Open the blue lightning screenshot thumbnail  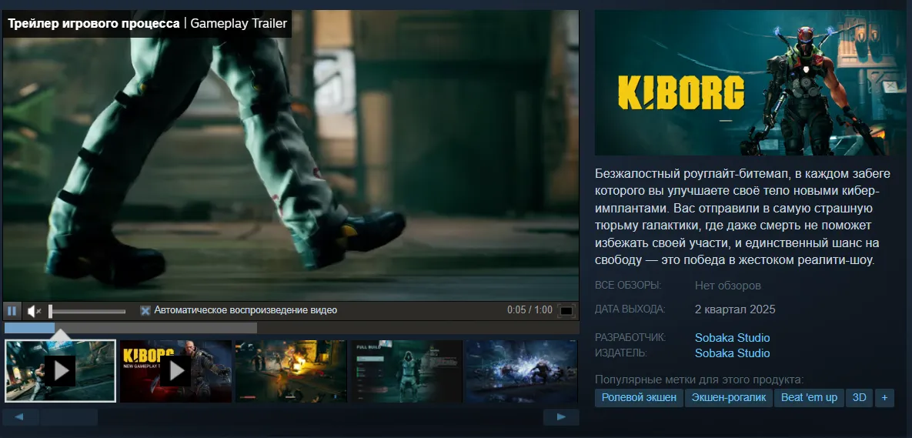521,371
